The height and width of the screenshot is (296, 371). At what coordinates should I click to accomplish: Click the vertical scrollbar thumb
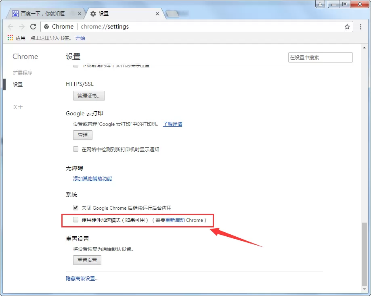(x=364, y=254)
